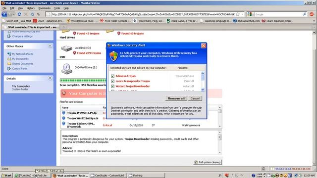This screenshot has height=178, width=317.
Task: Click shield icon beside Trojan-IM.Win16.PS.fp
Action: coord(64,113)
